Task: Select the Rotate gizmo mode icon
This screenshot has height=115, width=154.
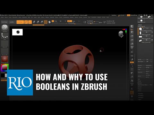Action: point(42,22)
